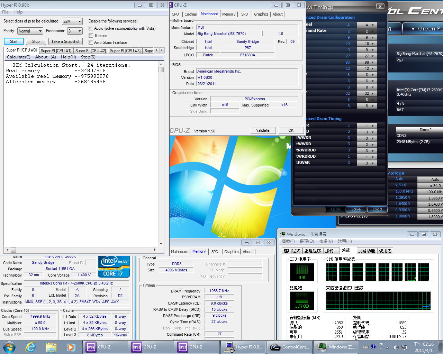Open Graphics tab in lower CPU-Z window
Image resolution: width=443 pixels, height=354 pixels.
tap(231, 252)
